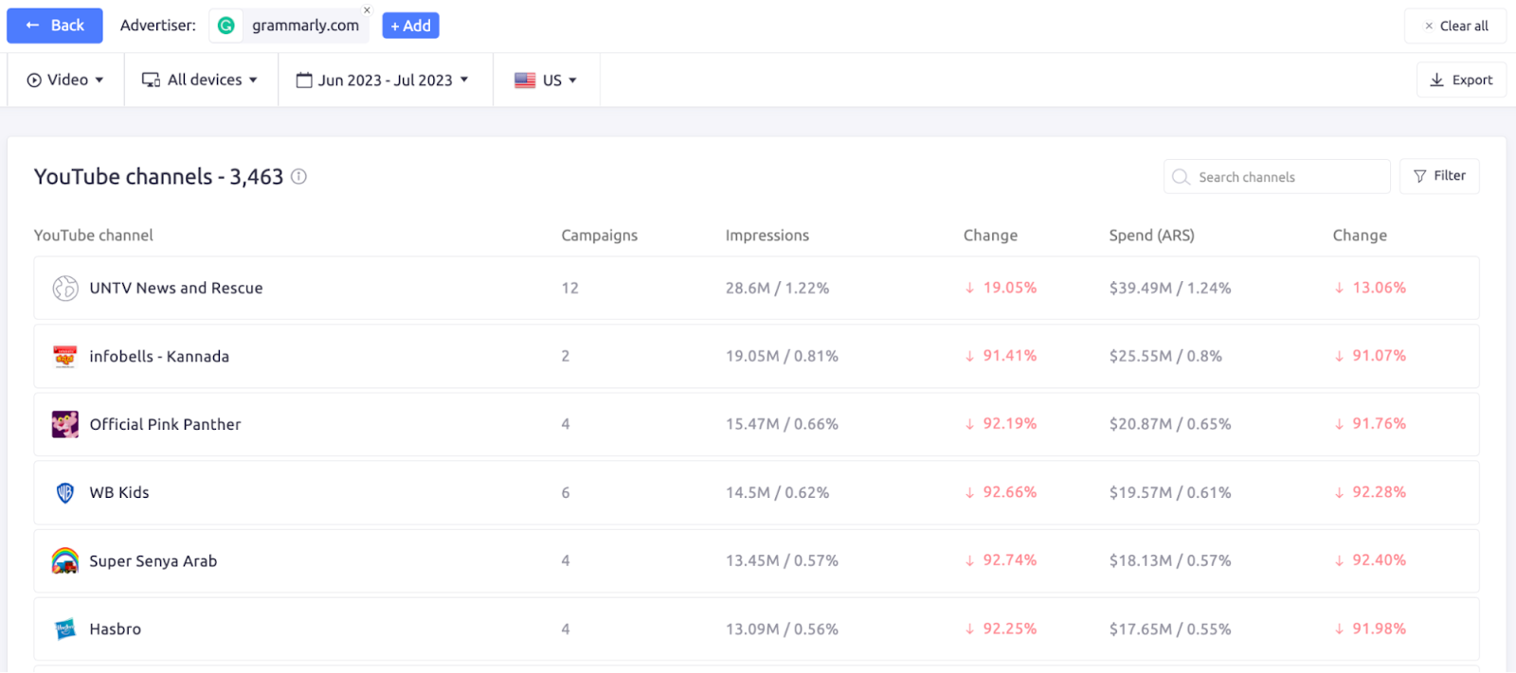Click the play icon beside Video
Viewport: 1516px width, 673px height.
(x=34, y=80)
